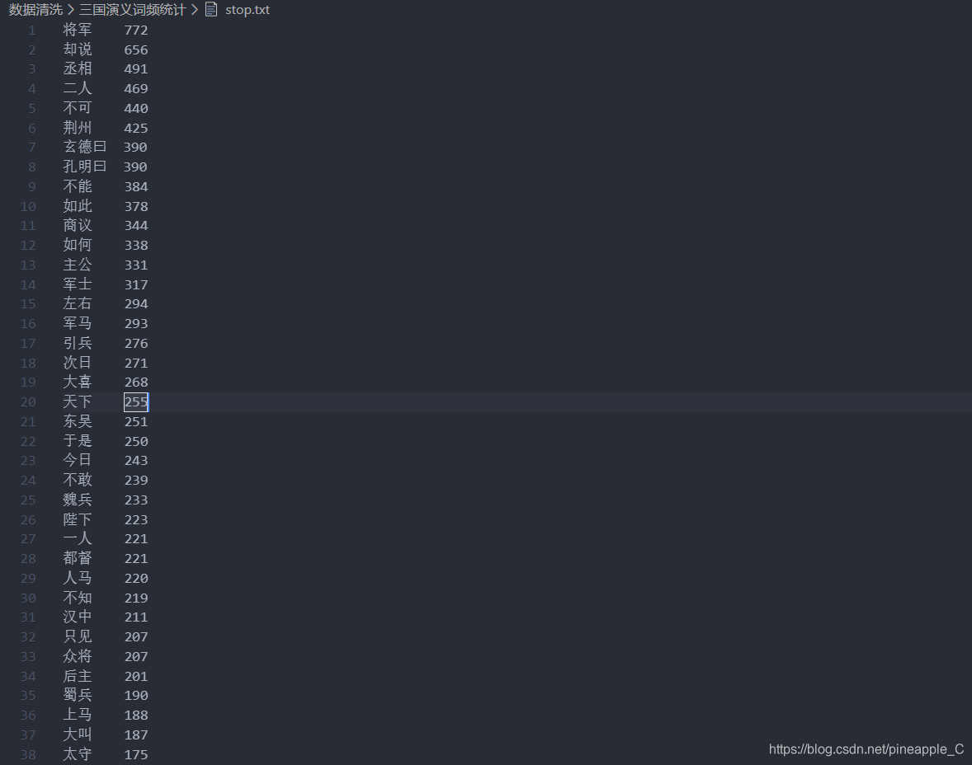The height and width of the screenshot is (765, 972).
Task: Click the word 上马
Action: pos(78,715)
